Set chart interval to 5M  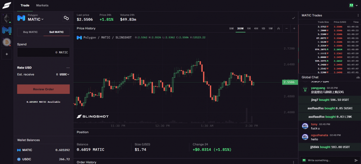click(231, 28)
